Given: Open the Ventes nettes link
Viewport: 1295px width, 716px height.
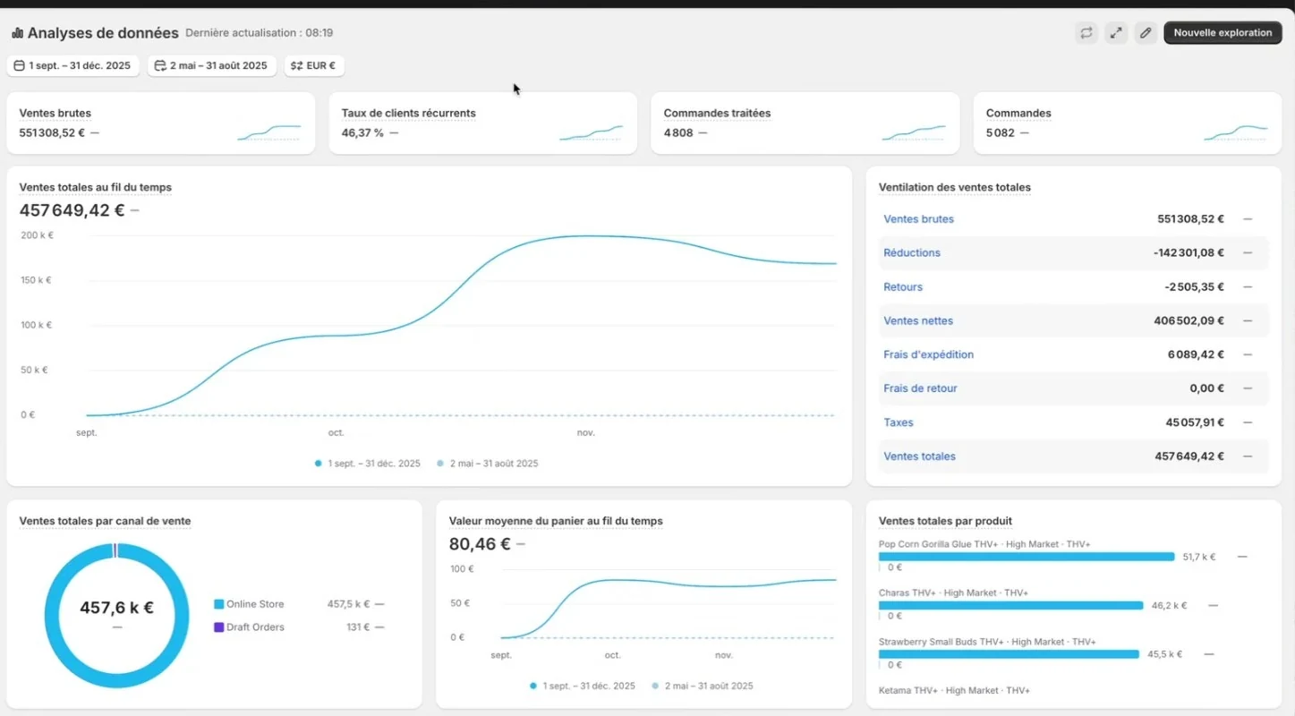Looking at the screenshot, I should pos(918,320).
